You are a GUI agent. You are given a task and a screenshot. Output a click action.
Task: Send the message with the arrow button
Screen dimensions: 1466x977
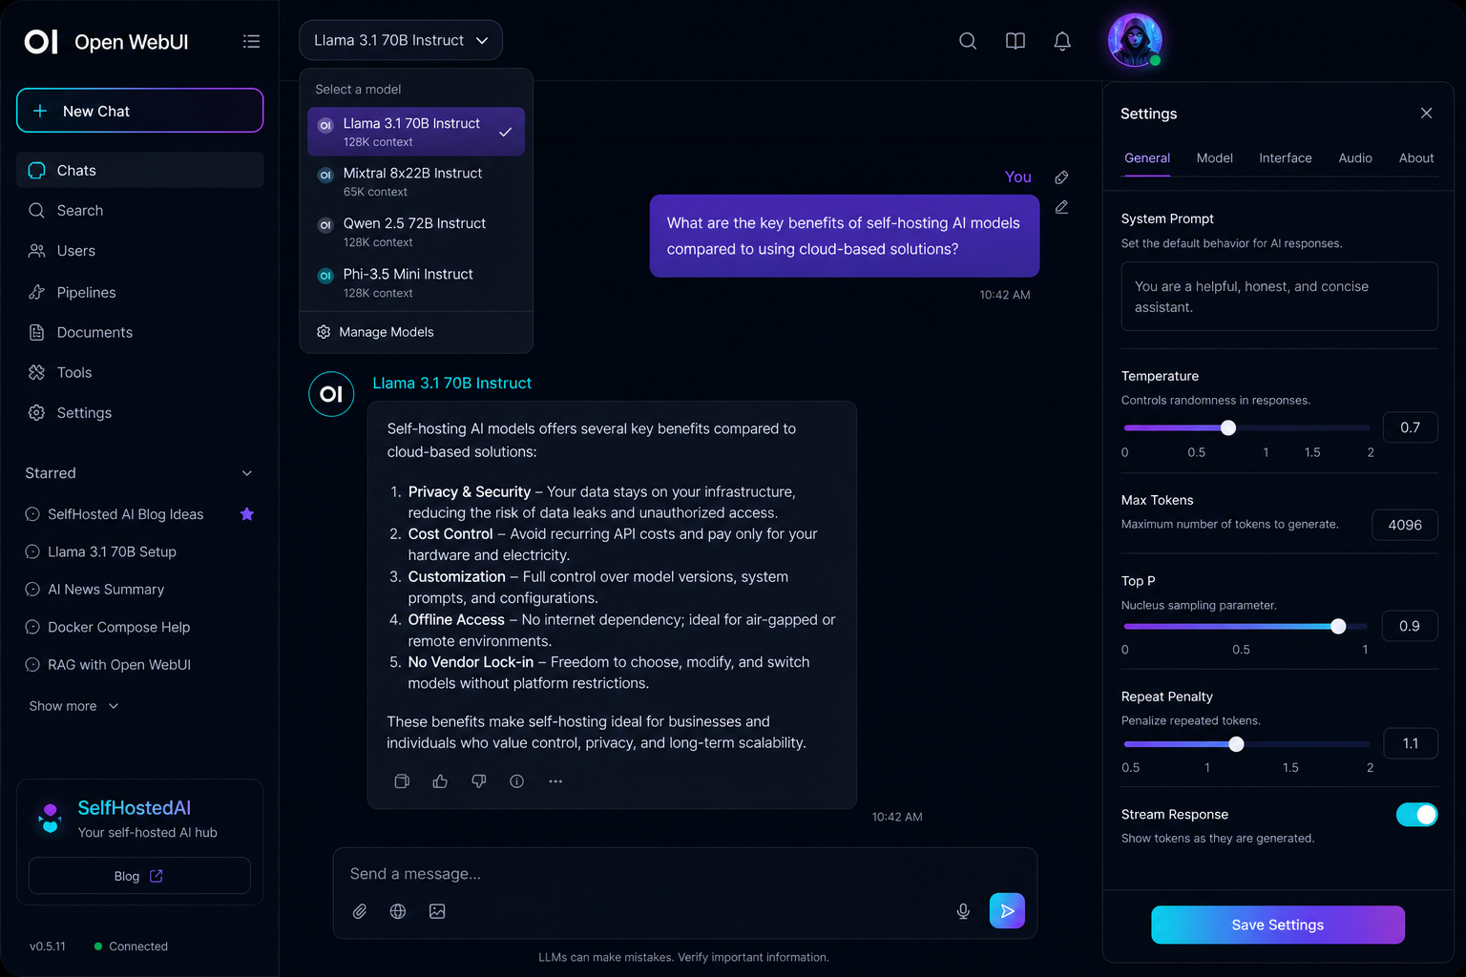tap(1007, 910)
